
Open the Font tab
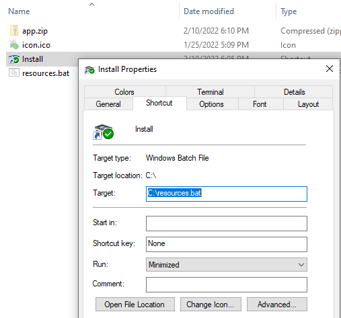(x=260, y=104)
